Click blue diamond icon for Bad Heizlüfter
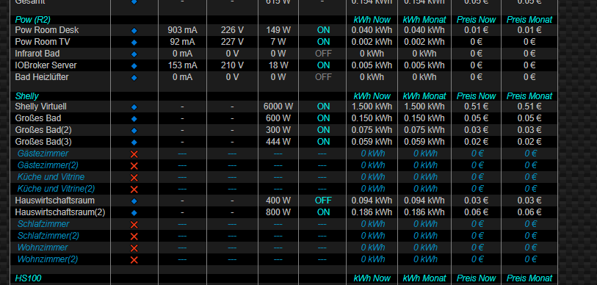This screenshot has height=285, width=597. tap(134, 78)
